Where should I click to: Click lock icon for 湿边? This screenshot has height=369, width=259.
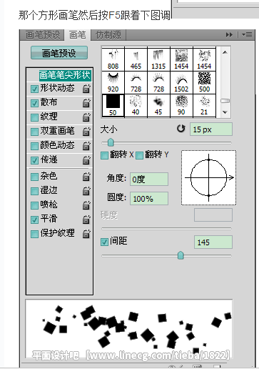click(x=86, y=191)
